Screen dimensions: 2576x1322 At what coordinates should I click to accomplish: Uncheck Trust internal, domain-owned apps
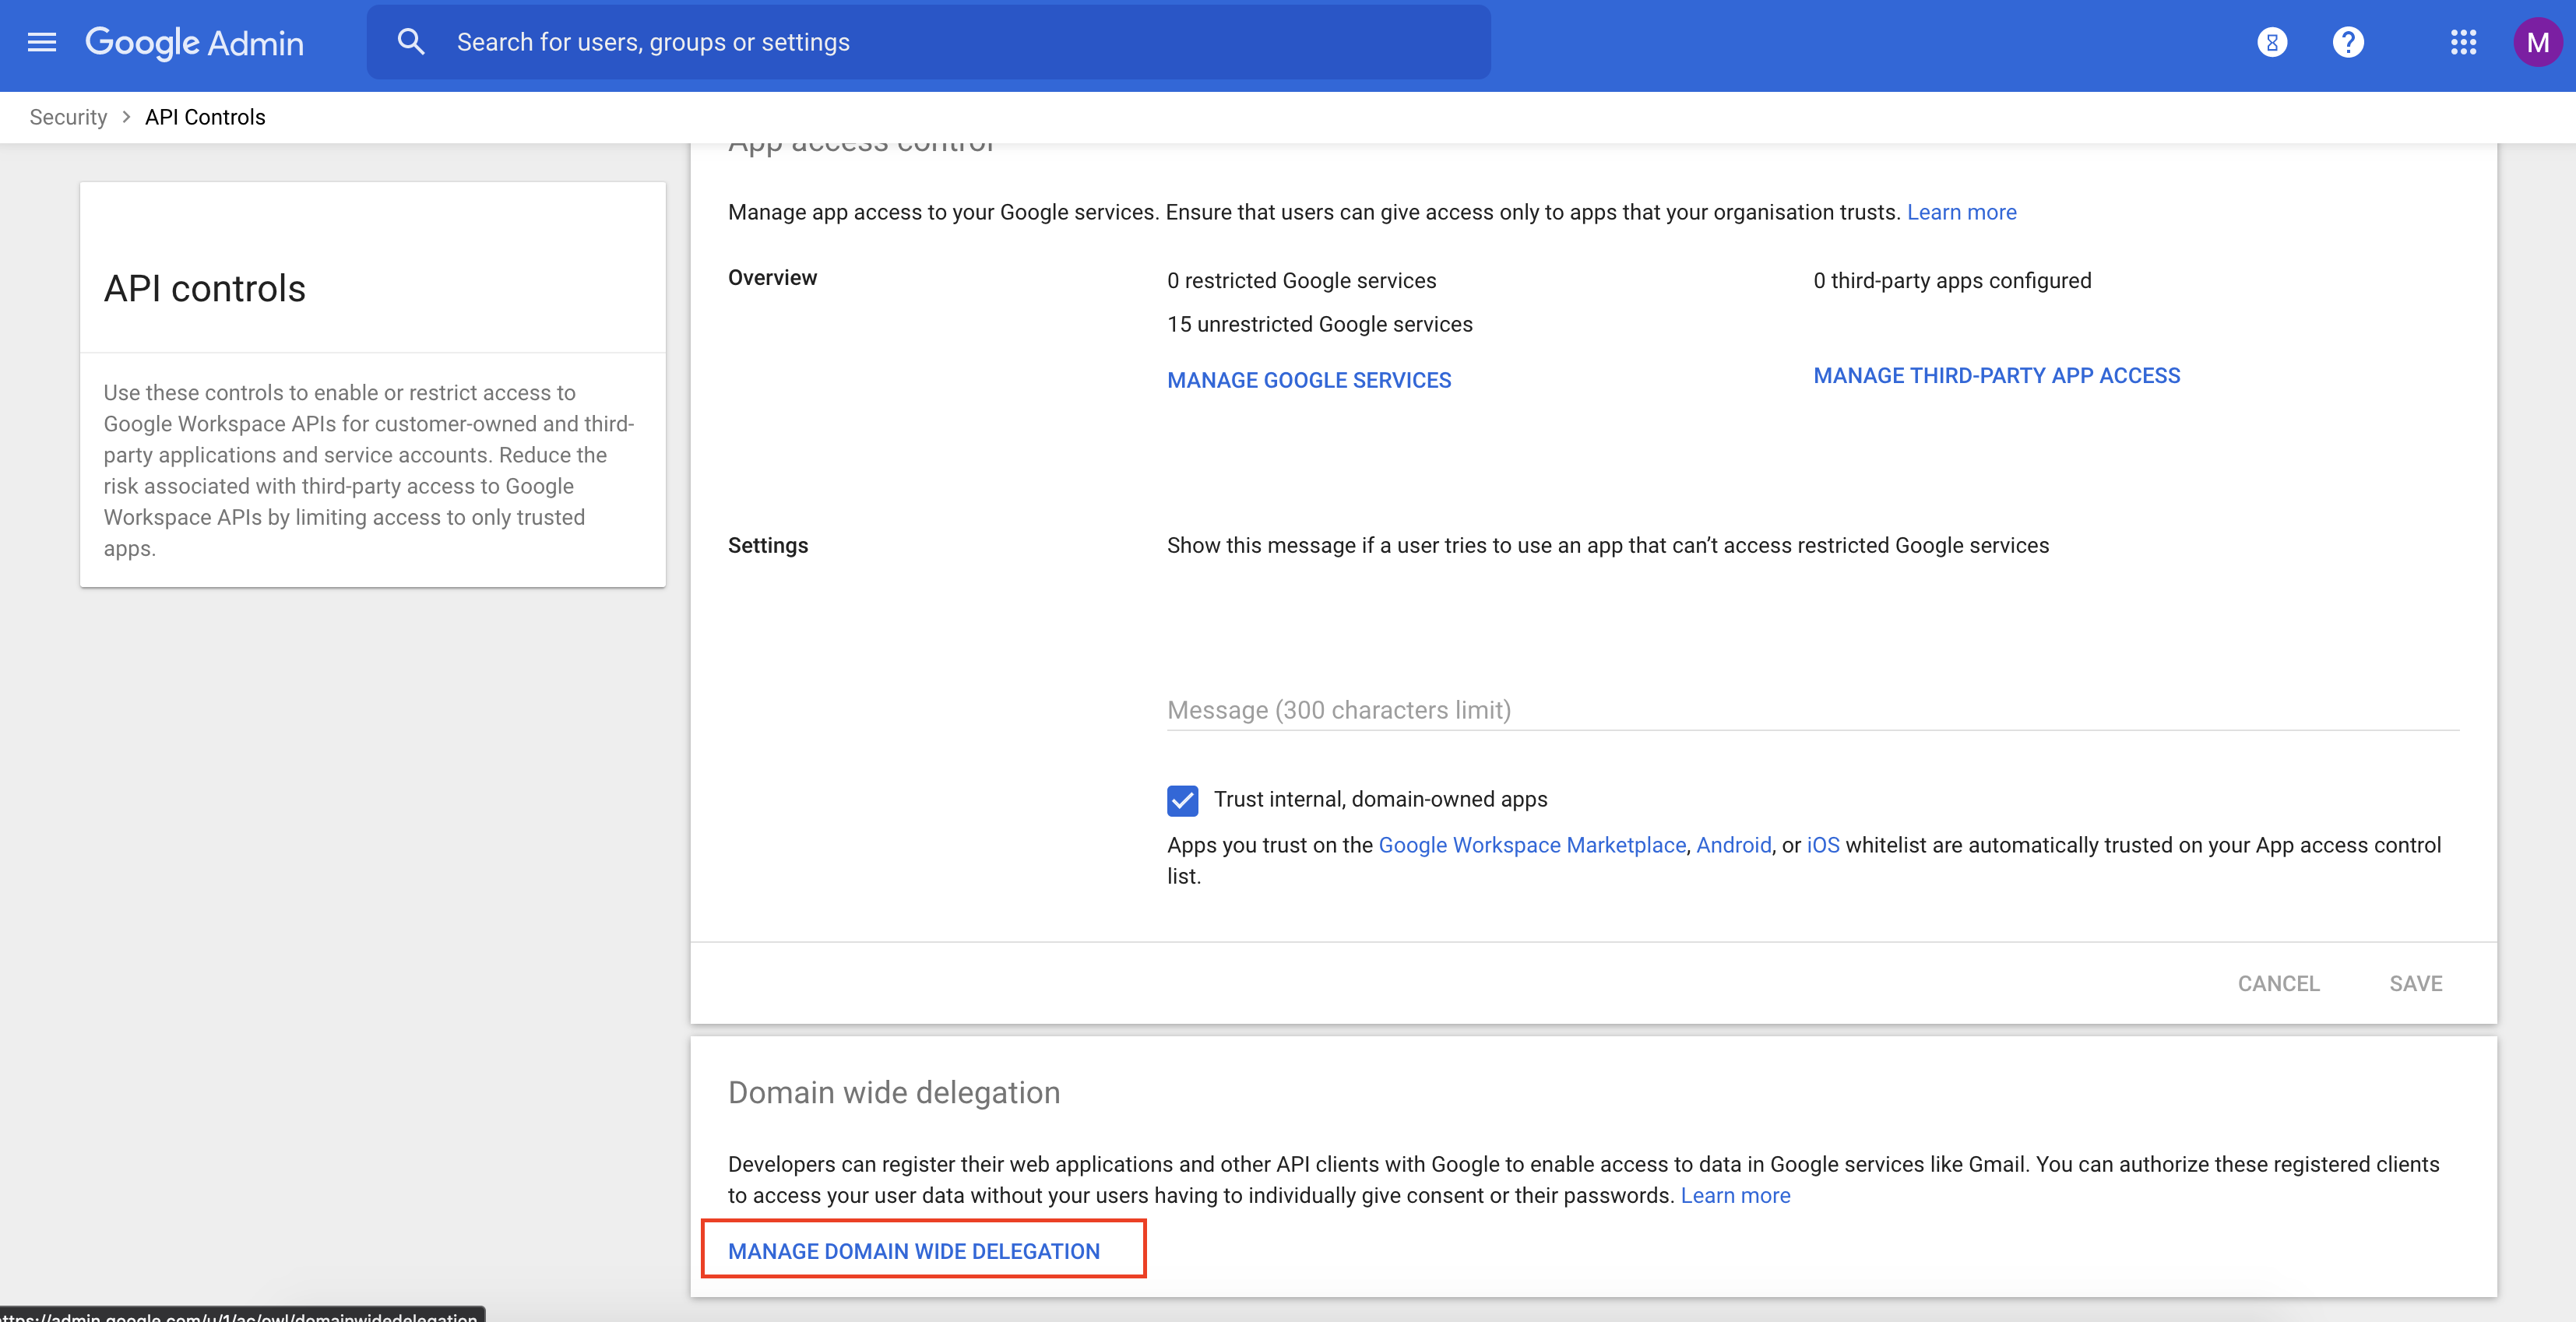(x=1182, y=800)
